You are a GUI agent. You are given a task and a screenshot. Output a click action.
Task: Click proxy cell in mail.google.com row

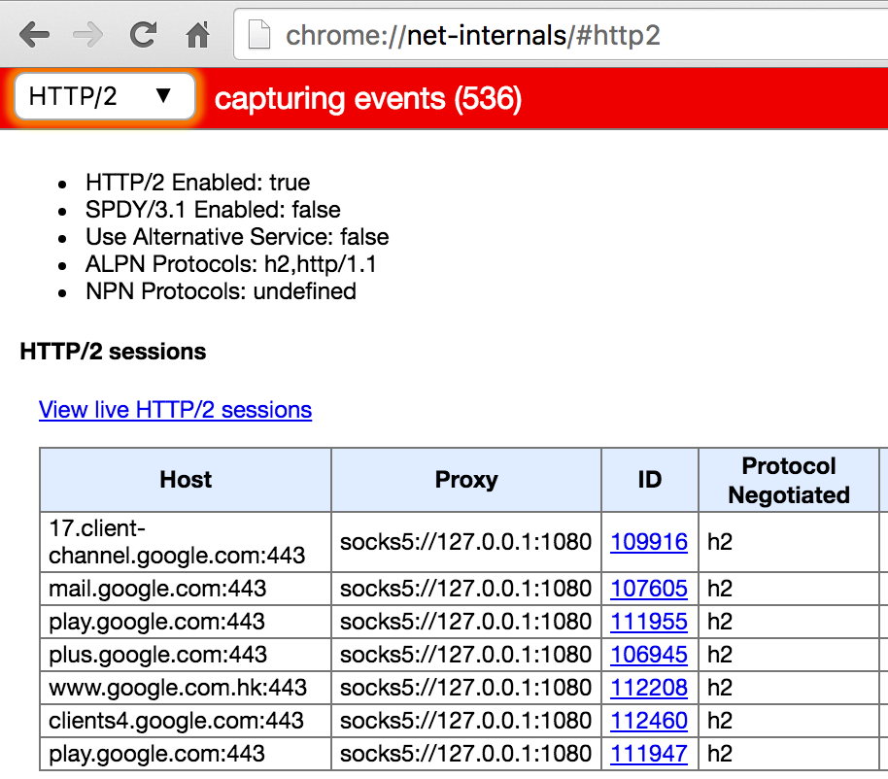coord(466,589)
